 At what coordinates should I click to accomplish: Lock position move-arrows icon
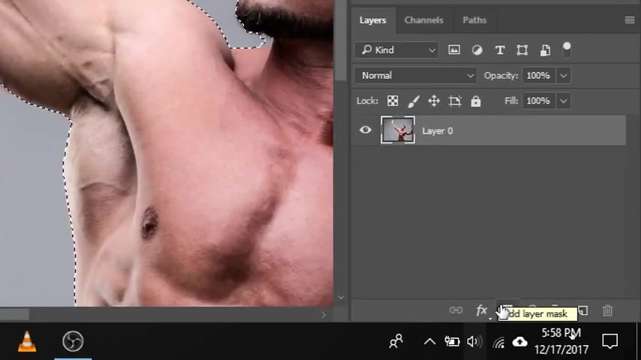coord(434,101)
